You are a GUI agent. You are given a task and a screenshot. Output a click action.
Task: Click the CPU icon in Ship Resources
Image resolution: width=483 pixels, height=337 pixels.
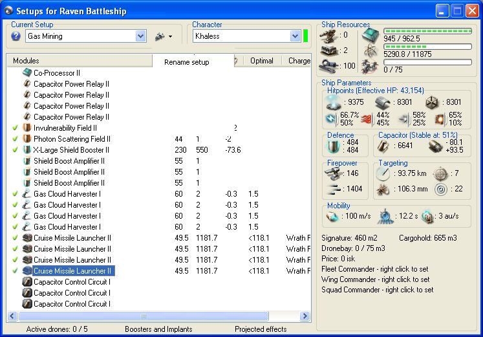(371, 35)
